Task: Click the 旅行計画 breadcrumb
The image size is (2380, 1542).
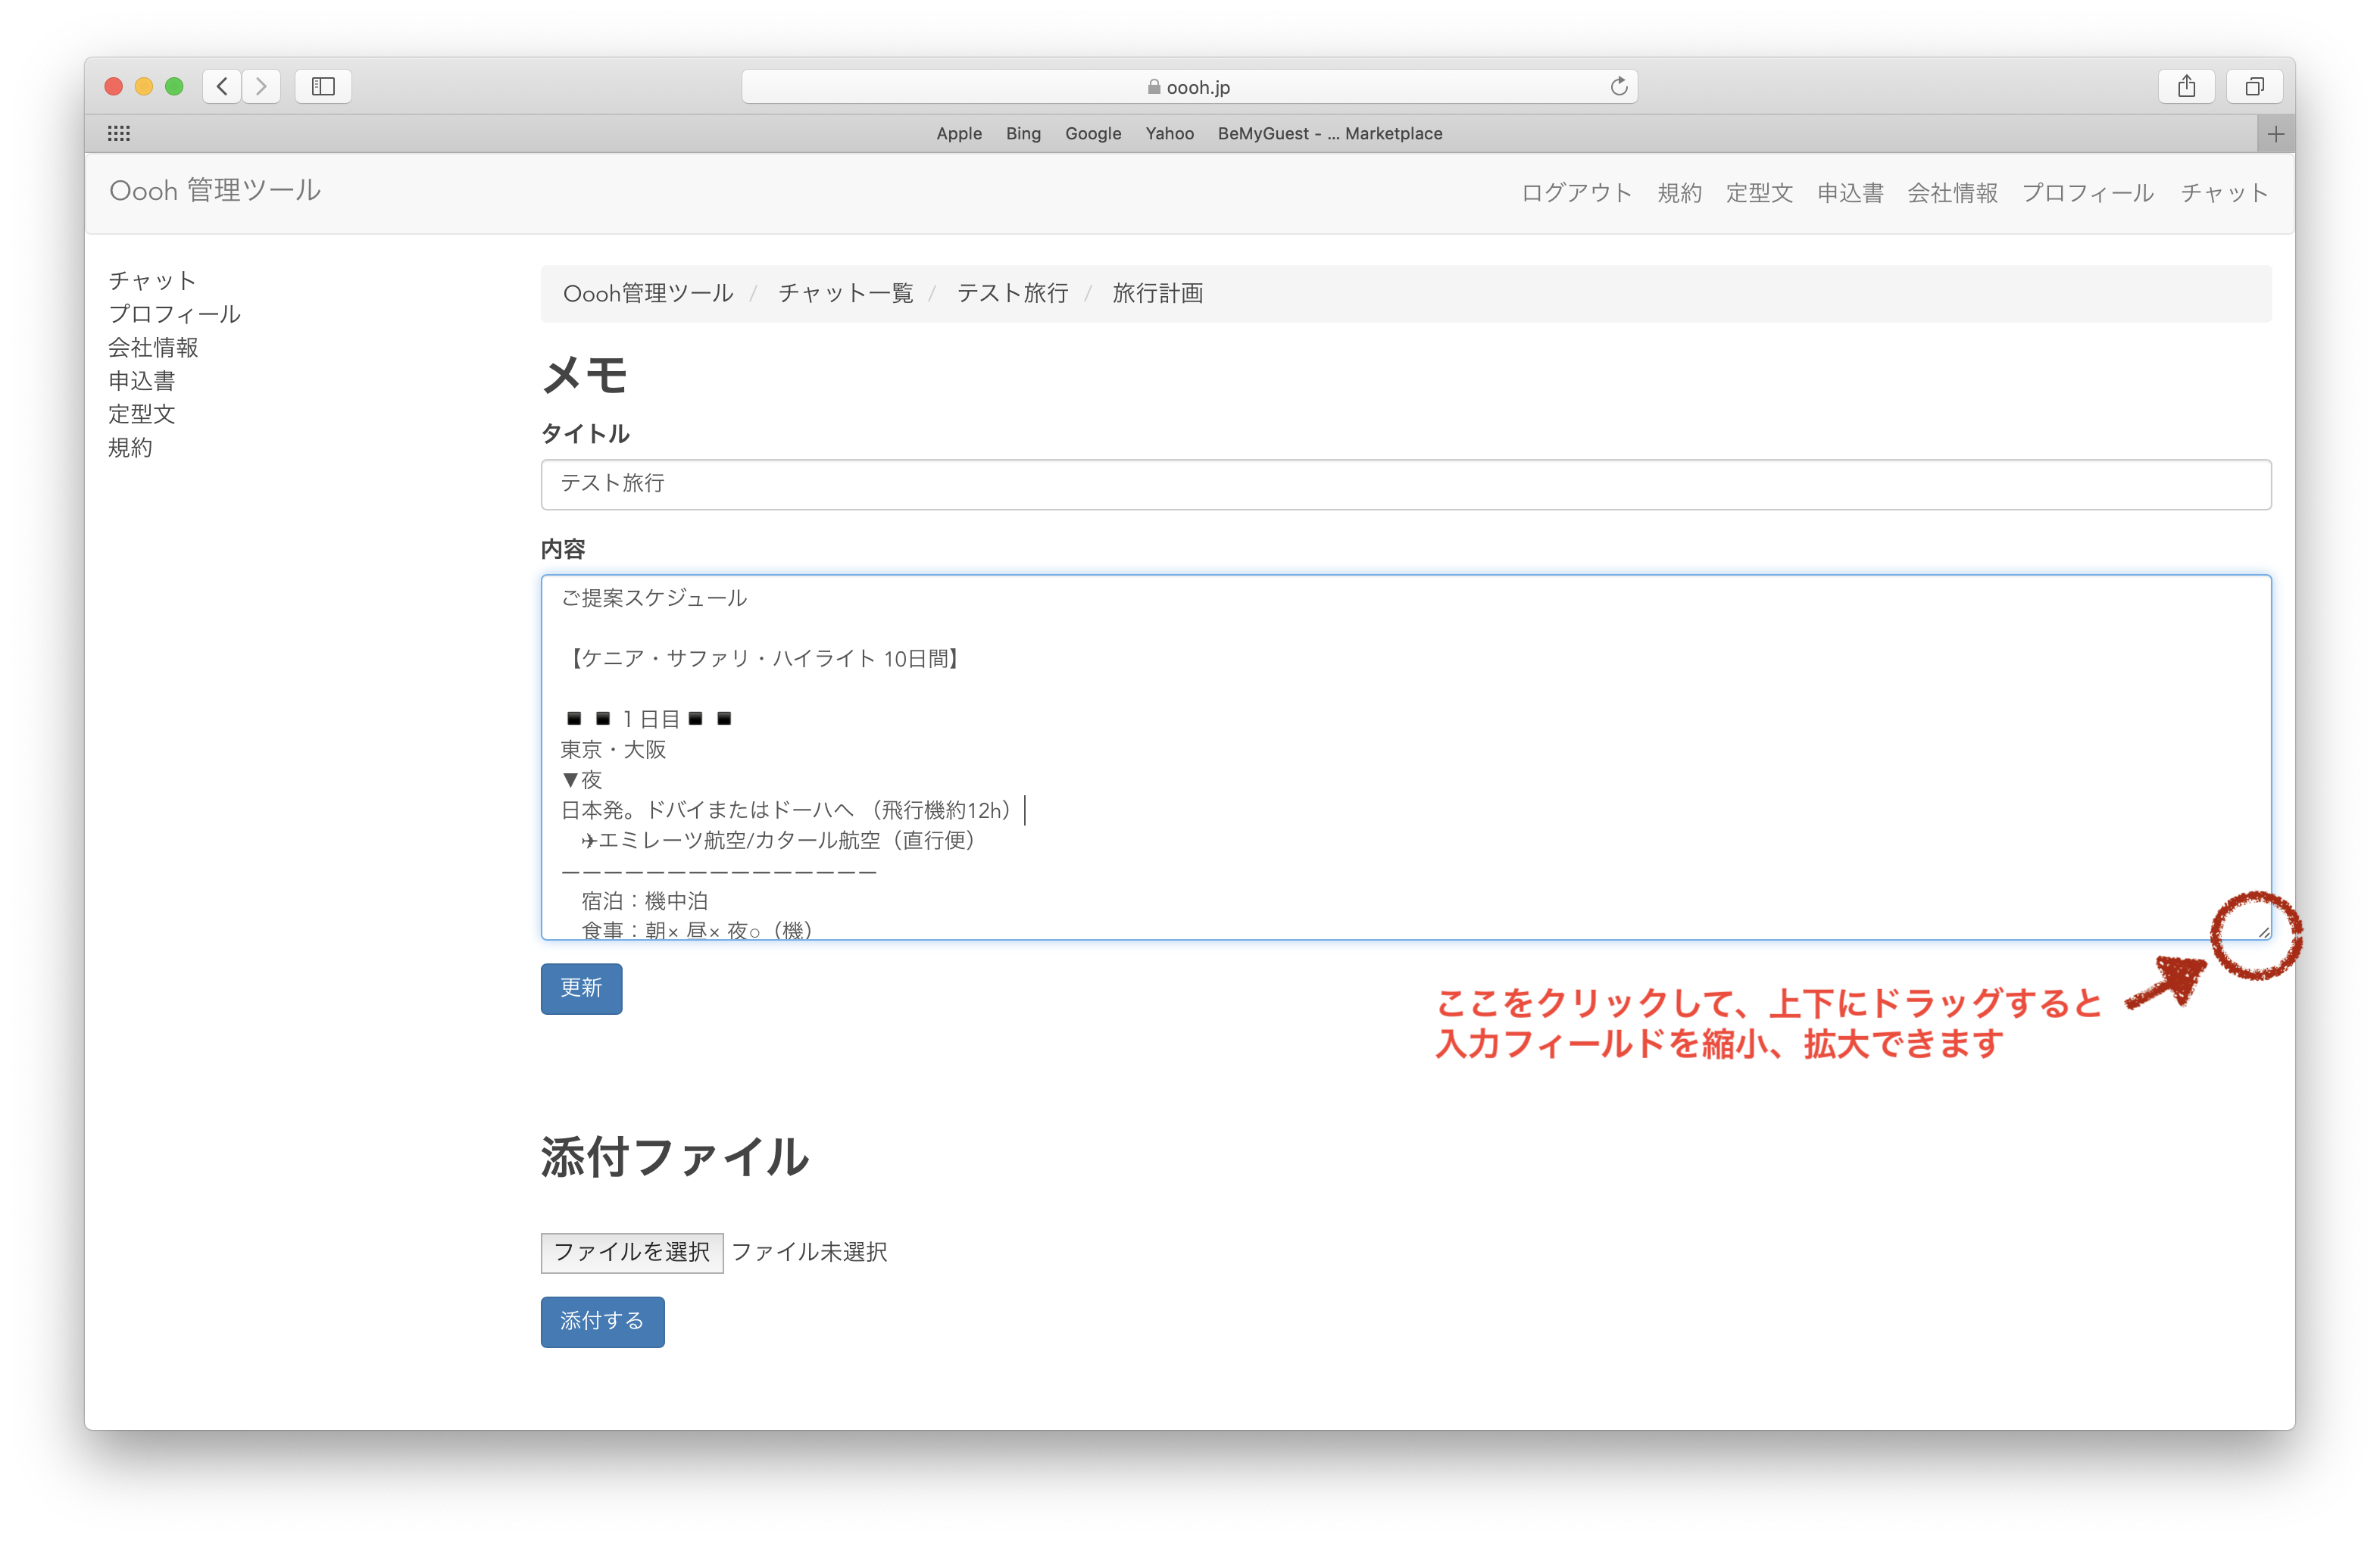Action: 1157,294
